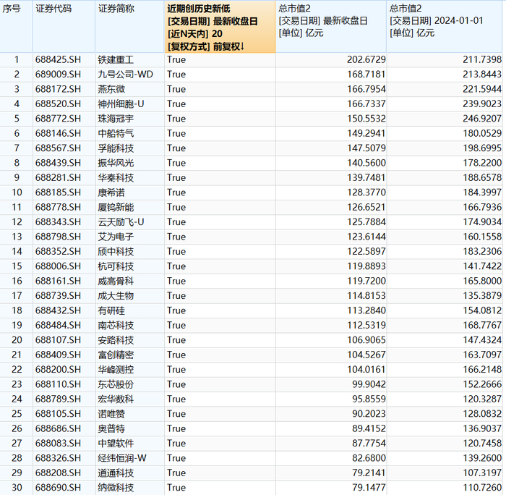This screenshot has width=506, height=495.
Task: Select 总市值2 2024-01-01 column header
Action: pyautogui.click(x=445, y=27)
